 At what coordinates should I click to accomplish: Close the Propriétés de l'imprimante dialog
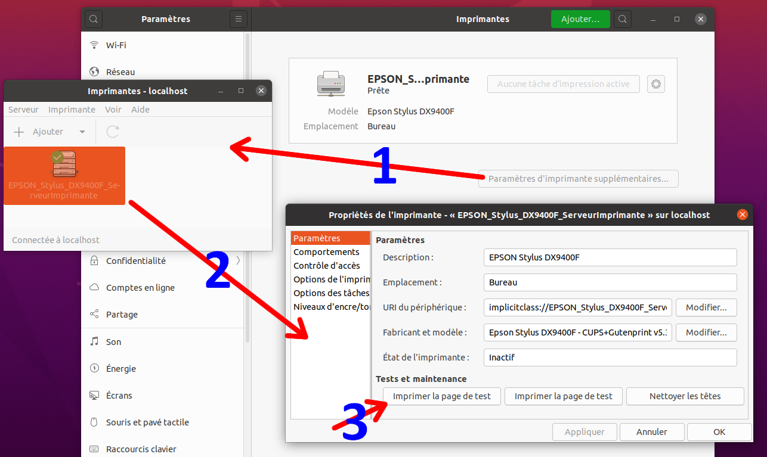click(x=743, y=214)
